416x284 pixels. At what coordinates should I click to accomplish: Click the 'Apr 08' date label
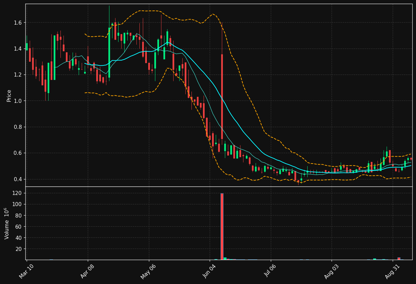pos(87,271)
